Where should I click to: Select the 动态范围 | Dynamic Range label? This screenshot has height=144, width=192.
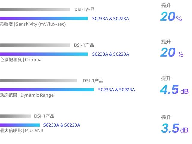tap(27, 95)
